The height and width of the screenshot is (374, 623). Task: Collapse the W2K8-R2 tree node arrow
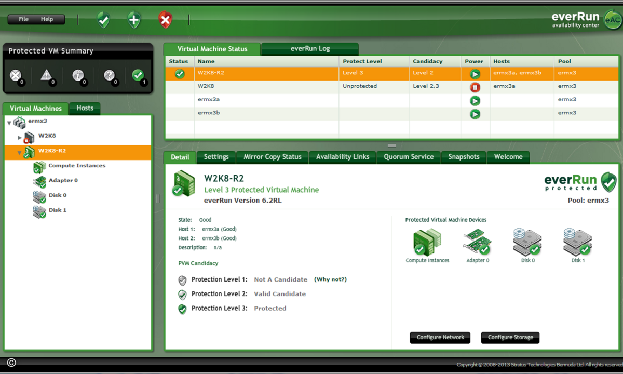(20, 153)
